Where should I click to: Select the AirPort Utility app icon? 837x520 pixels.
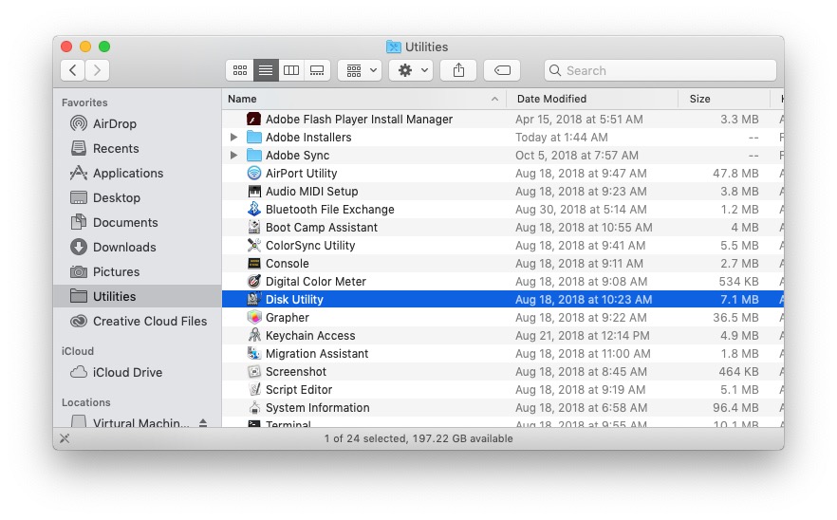pyautogui.click(x=254, y=174)
